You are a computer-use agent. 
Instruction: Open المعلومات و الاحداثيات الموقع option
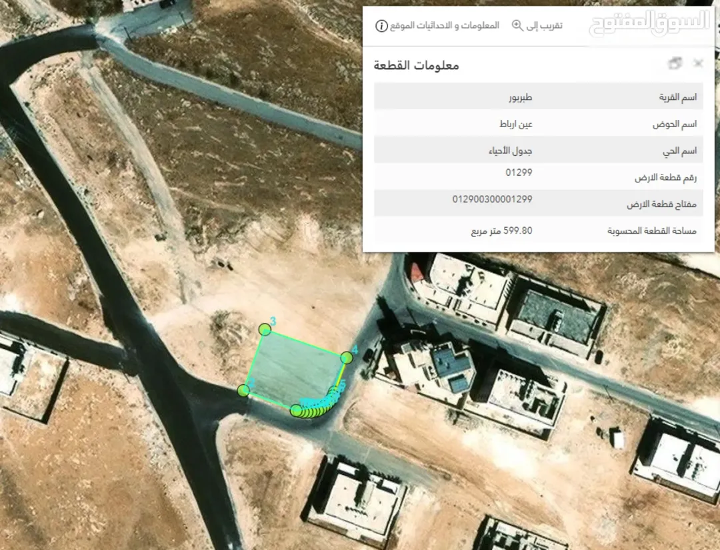[x=445, y=25]
